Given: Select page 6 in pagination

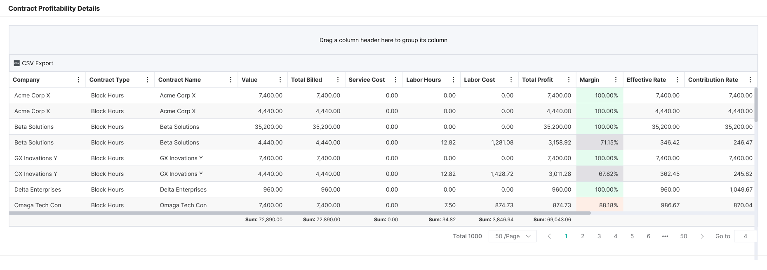Looking at the screenshot, I should [649, 236].
